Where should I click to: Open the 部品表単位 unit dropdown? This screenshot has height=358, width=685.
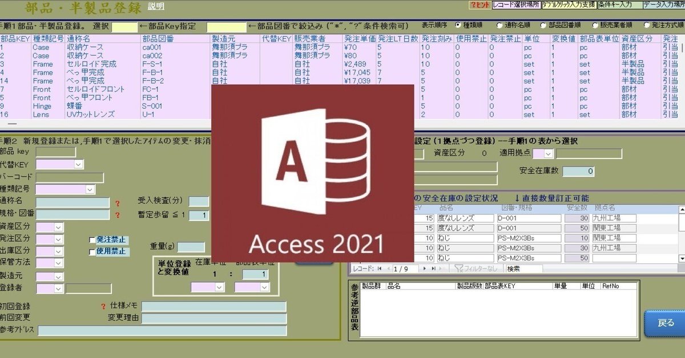coord(264,287)
